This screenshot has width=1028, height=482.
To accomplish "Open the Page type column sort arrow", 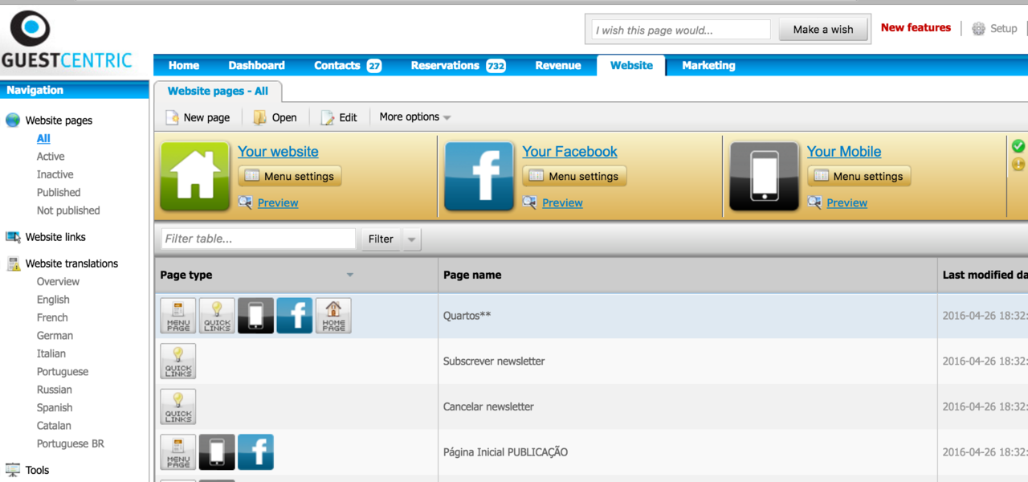I will pyautogui.click(x=349, y=276).
